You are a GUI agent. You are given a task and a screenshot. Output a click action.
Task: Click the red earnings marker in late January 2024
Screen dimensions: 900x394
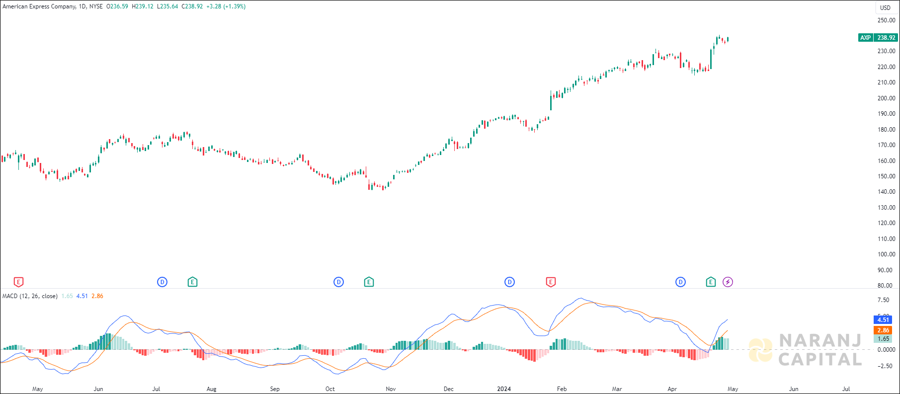(551, 282)
